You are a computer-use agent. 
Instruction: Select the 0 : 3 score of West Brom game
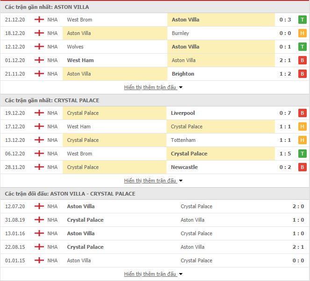(285, 20)
